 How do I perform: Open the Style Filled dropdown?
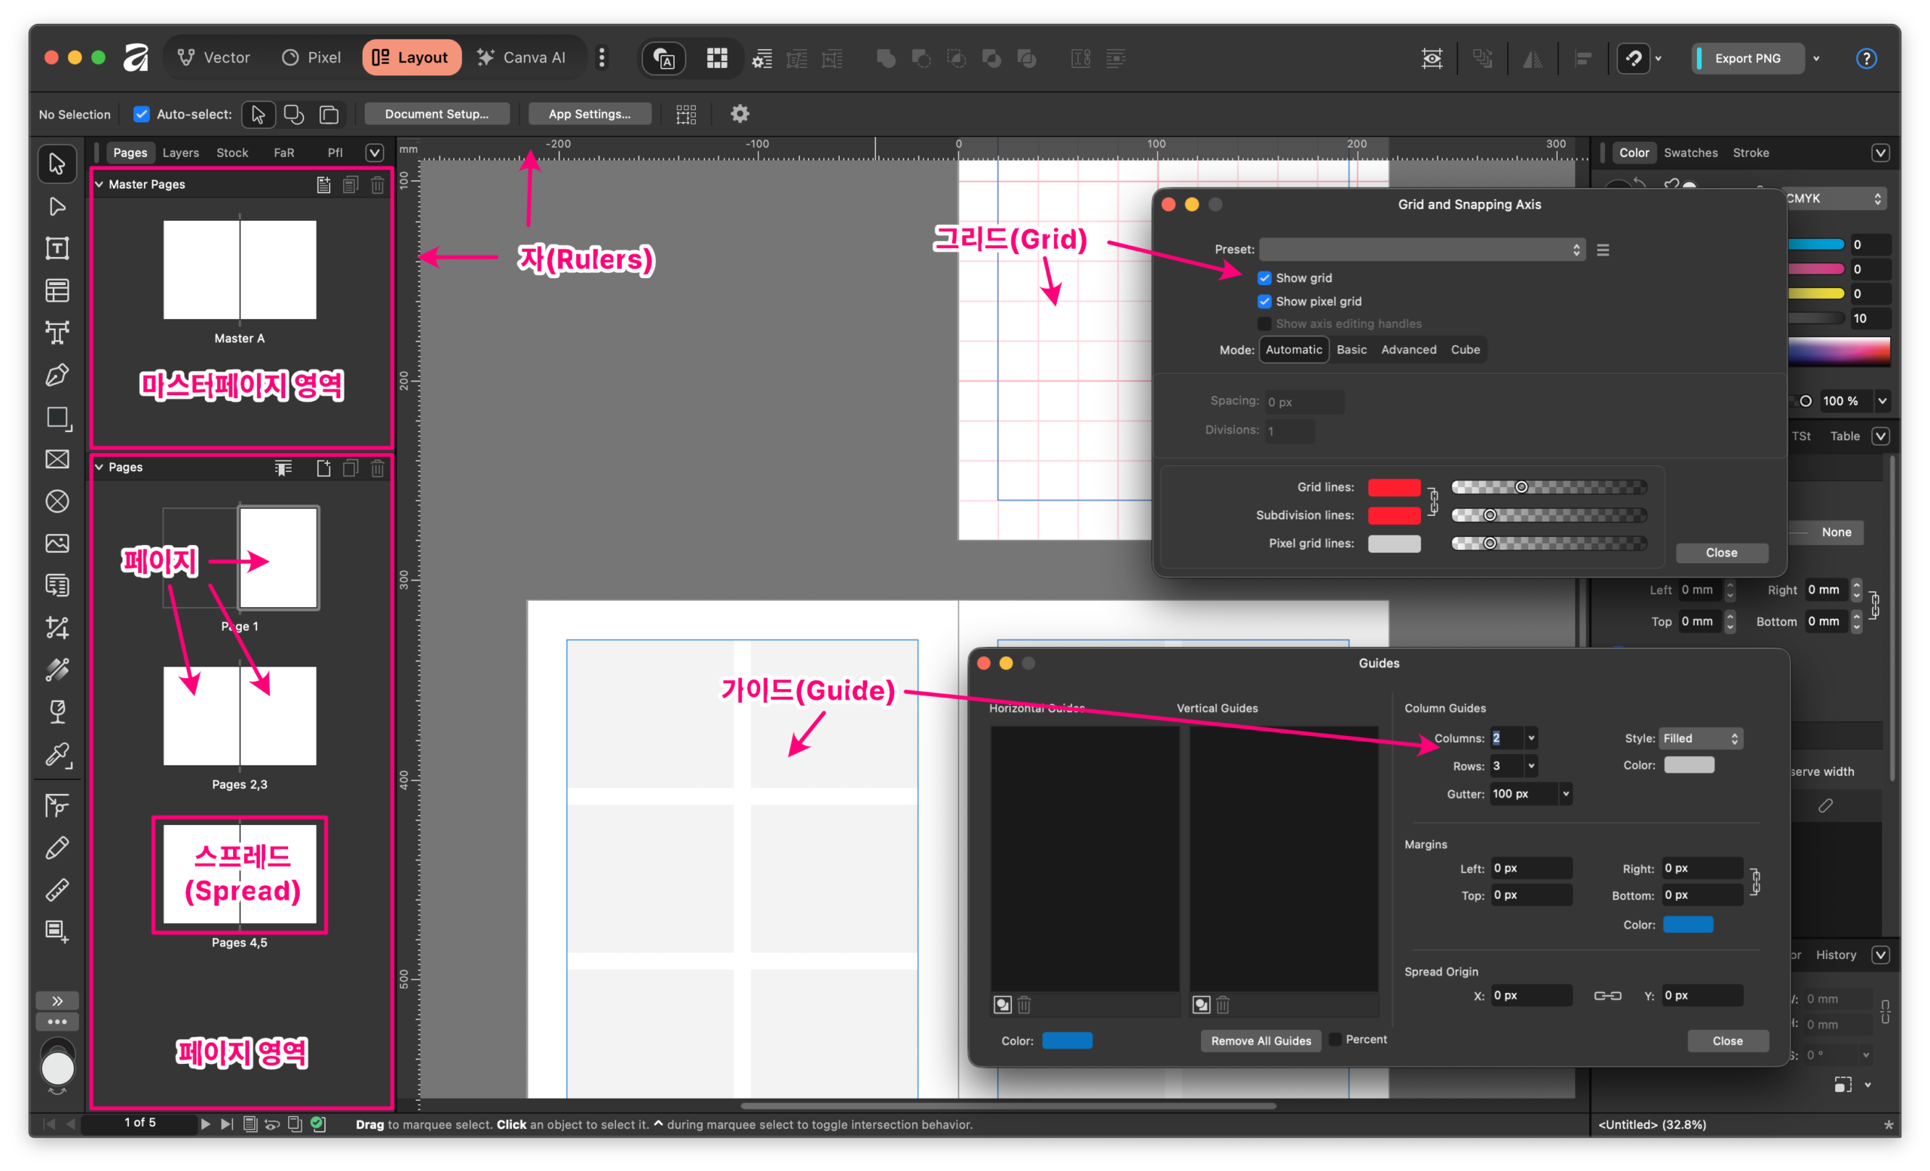point(1701,738)
